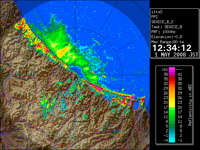Viewport: 200px width, 150px height.
Task: Click the '---' legend top-right marker
Action: tap(179, 70)
